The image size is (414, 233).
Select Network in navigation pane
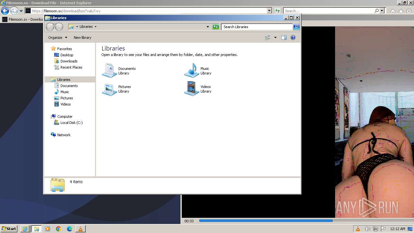tap(64, 135)
